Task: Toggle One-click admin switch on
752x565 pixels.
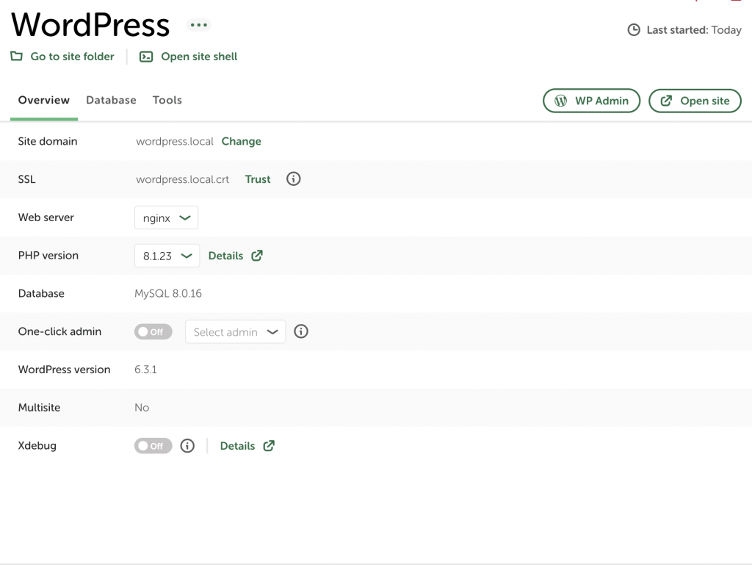Action: tap(153, 331)
